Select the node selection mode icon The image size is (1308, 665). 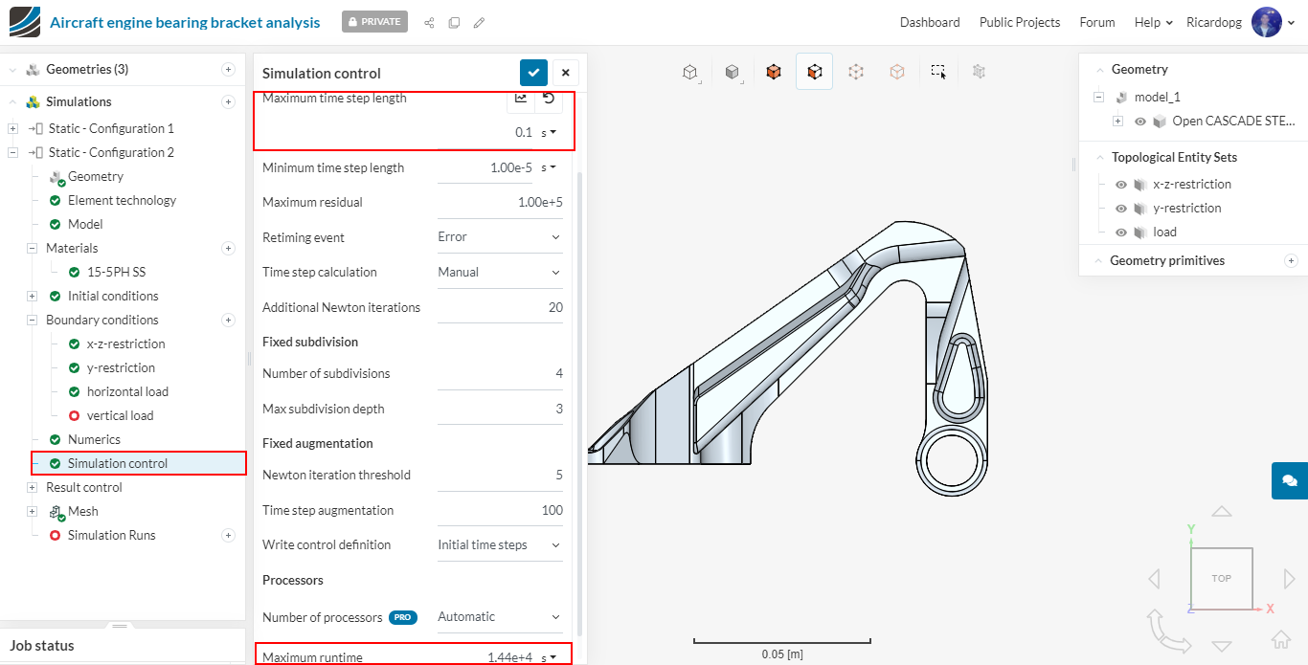point(856,72)
